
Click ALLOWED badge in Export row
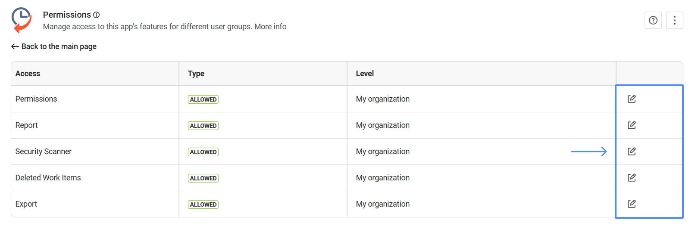203,204
